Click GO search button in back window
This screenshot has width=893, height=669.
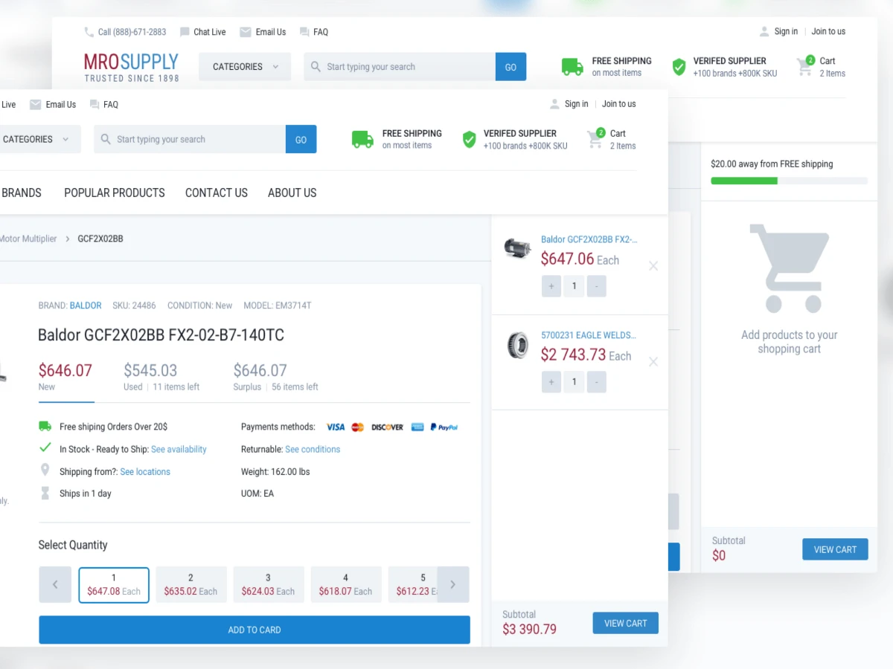(510, 67)
